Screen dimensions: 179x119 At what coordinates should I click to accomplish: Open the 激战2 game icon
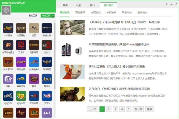[x=47, y=45]
